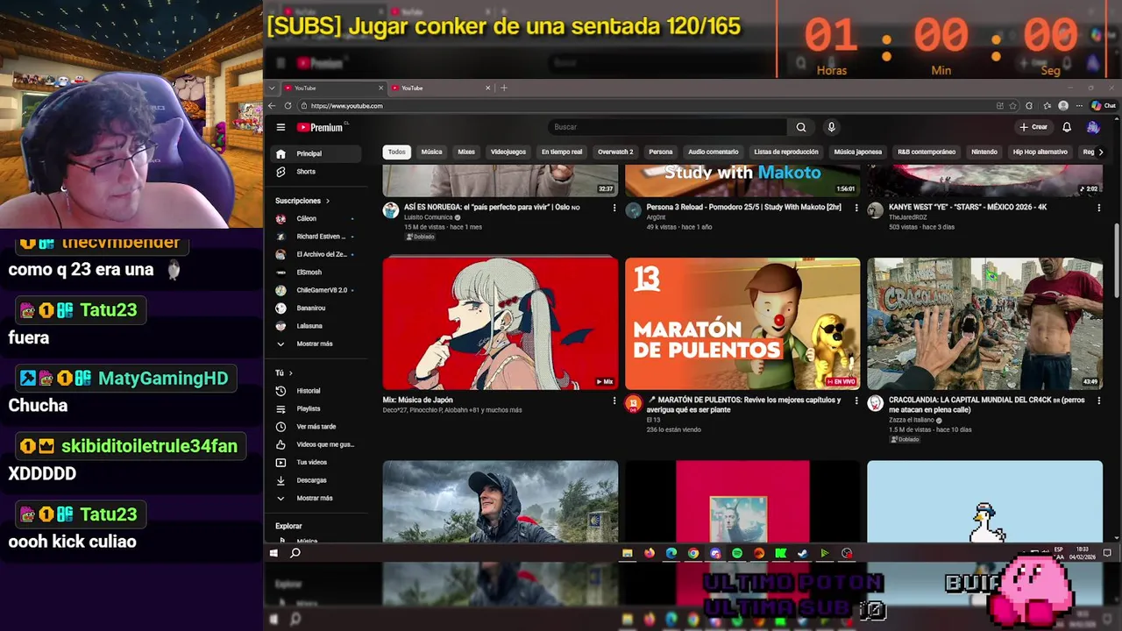
Task: Open the Maratón de Pulentos thumbnail
Action: click(742, 323)
